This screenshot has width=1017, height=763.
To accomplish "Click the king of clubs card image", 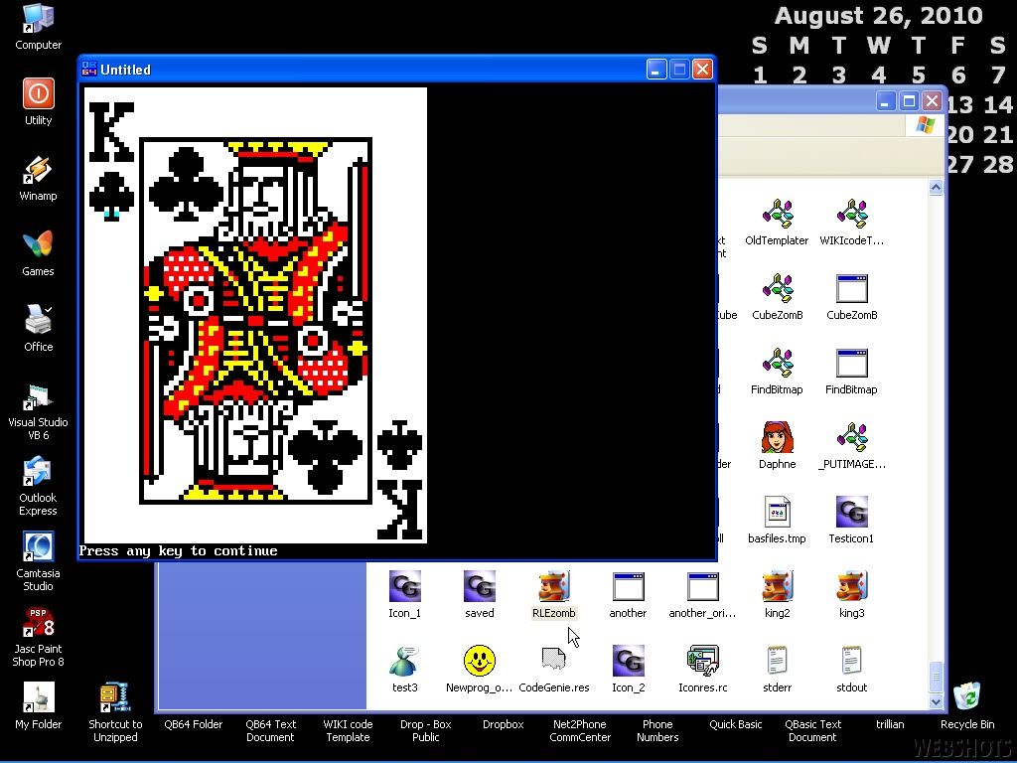I will [255, 315].
